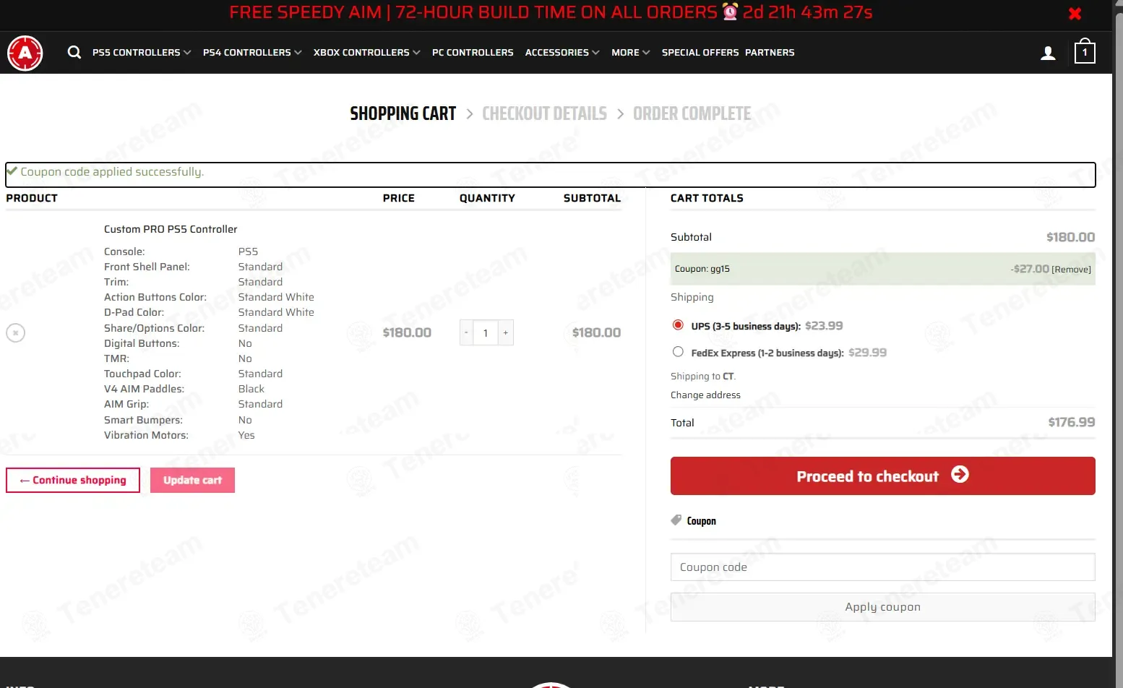Click the UPS price $23.99
The width and height of the screenshot is (1123, 688).
coord(824,326)
